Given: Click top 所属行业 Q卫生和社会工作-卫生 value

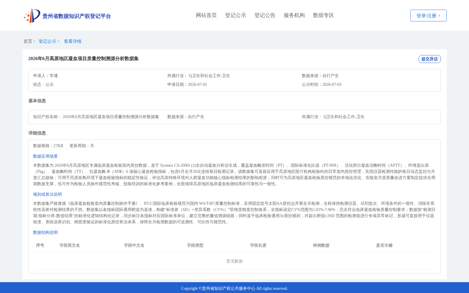Looking at the screenshot, I should pos(209,76).
